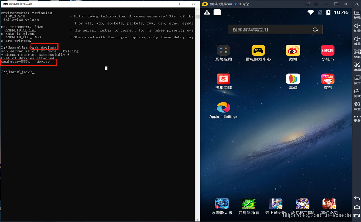
Task: Click the magnifier search icon
Action: coord(316,29)
